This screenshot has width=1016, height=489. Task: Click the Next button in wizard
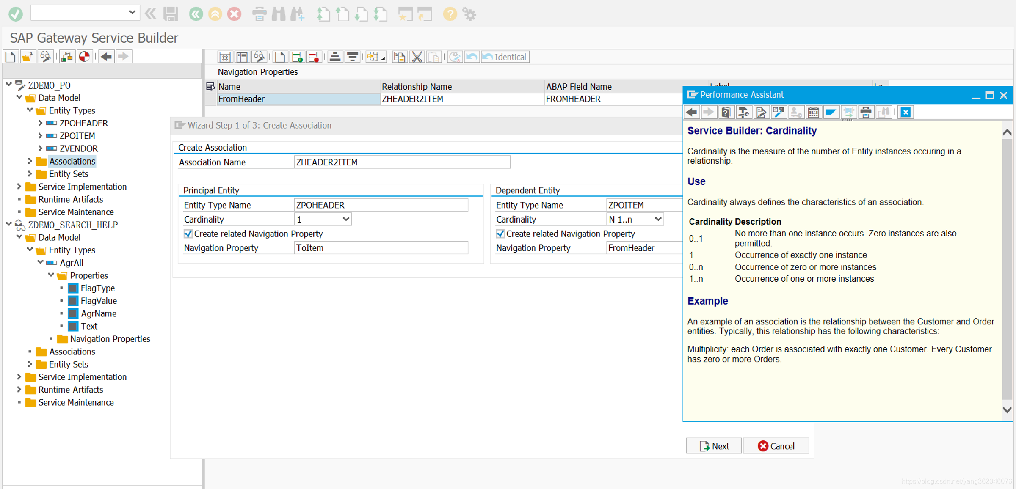pyautogui.click(x=714, y=446)
